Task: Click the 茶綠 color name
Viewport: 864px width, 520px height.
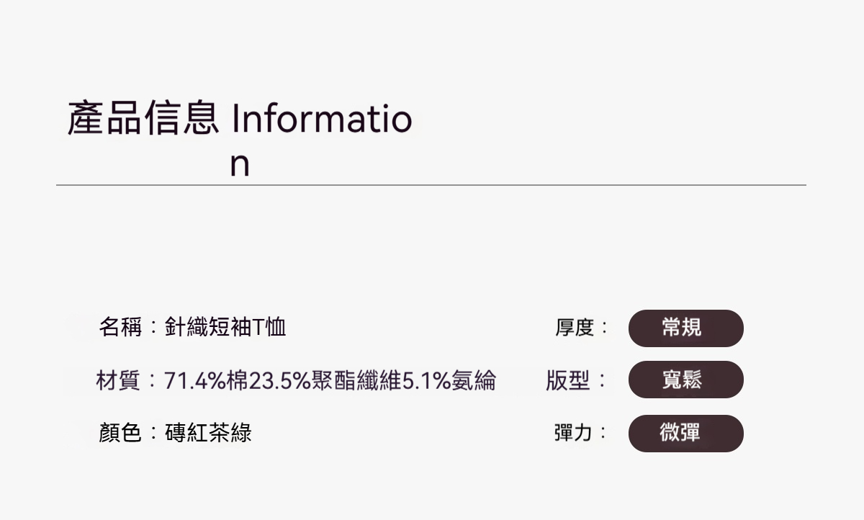Action: pyautogui.click(x=230, y=433)
